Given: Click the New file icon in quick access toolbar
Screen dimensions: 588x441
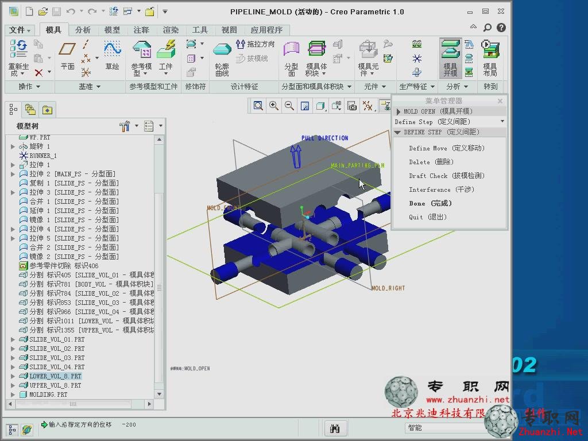Looking at the screenshot, I should (x=29, y=11).
